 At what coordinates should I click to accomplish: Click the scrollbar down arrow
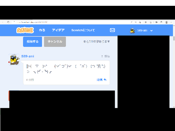tap(174, 107)
